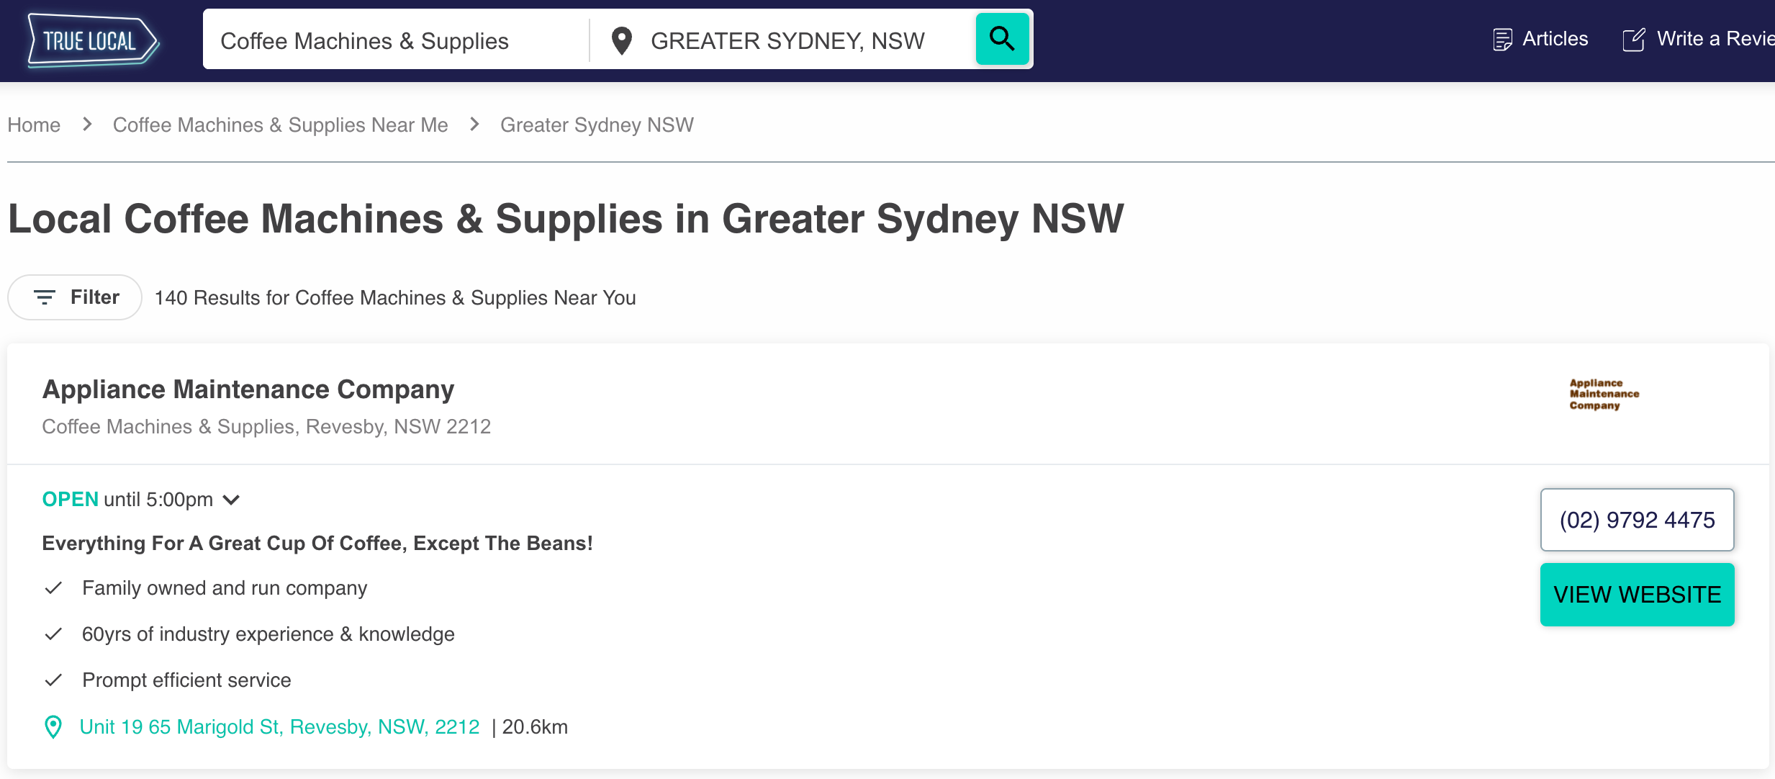Expand the opening hours chevron
This screenshot has height=779, width=1775.
231,500
